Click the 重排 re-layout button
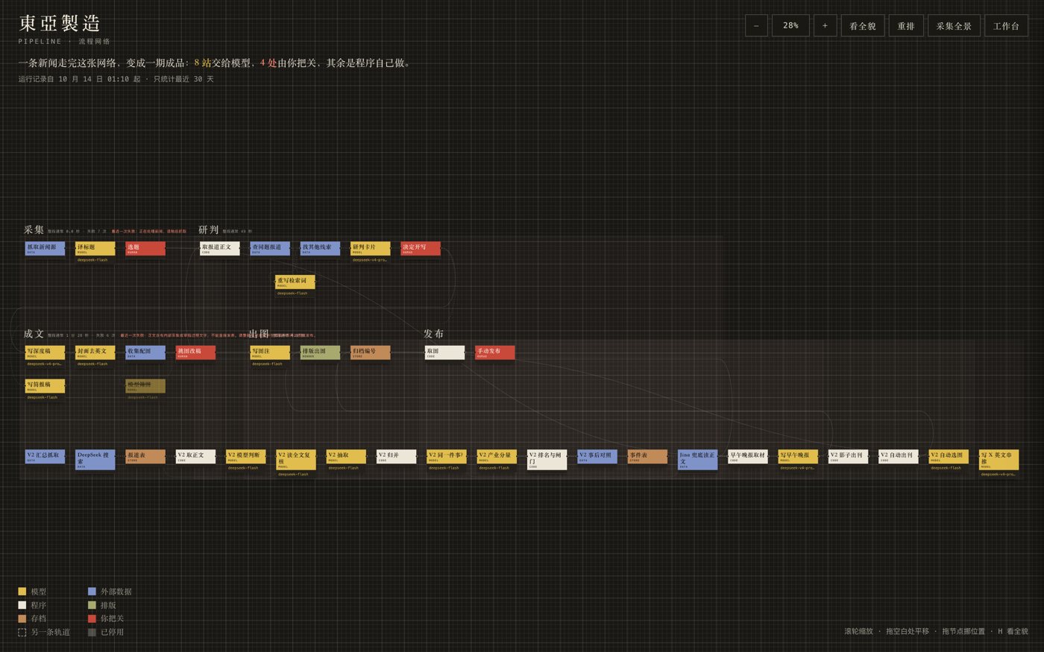The height and width of the screenshot is (652, 1044). click(x=906, y=25)
